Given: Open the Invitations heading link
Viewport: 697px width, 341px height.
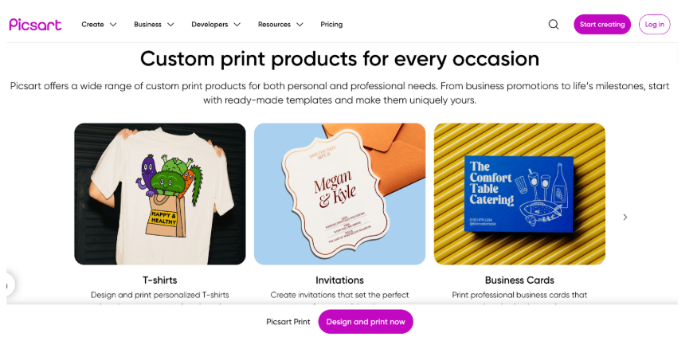Looking at the screenshot, I should 339,280.
